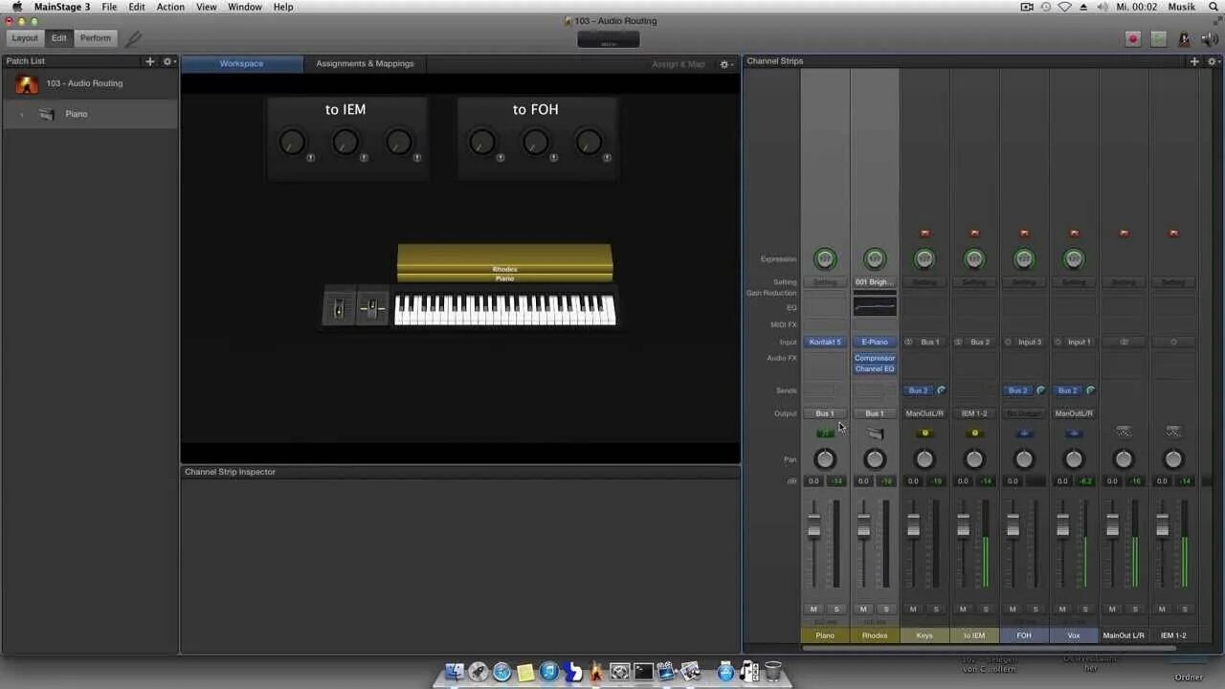Solo the Piano channel strip
This screenshot has width=1225, height=689.
[836, 609]
